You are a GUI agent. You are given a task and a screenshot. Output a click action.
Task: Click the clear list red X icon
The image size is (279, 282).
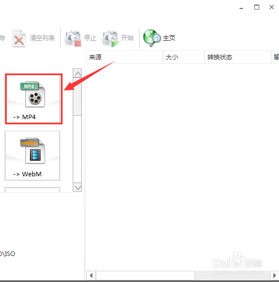[19, 38]
